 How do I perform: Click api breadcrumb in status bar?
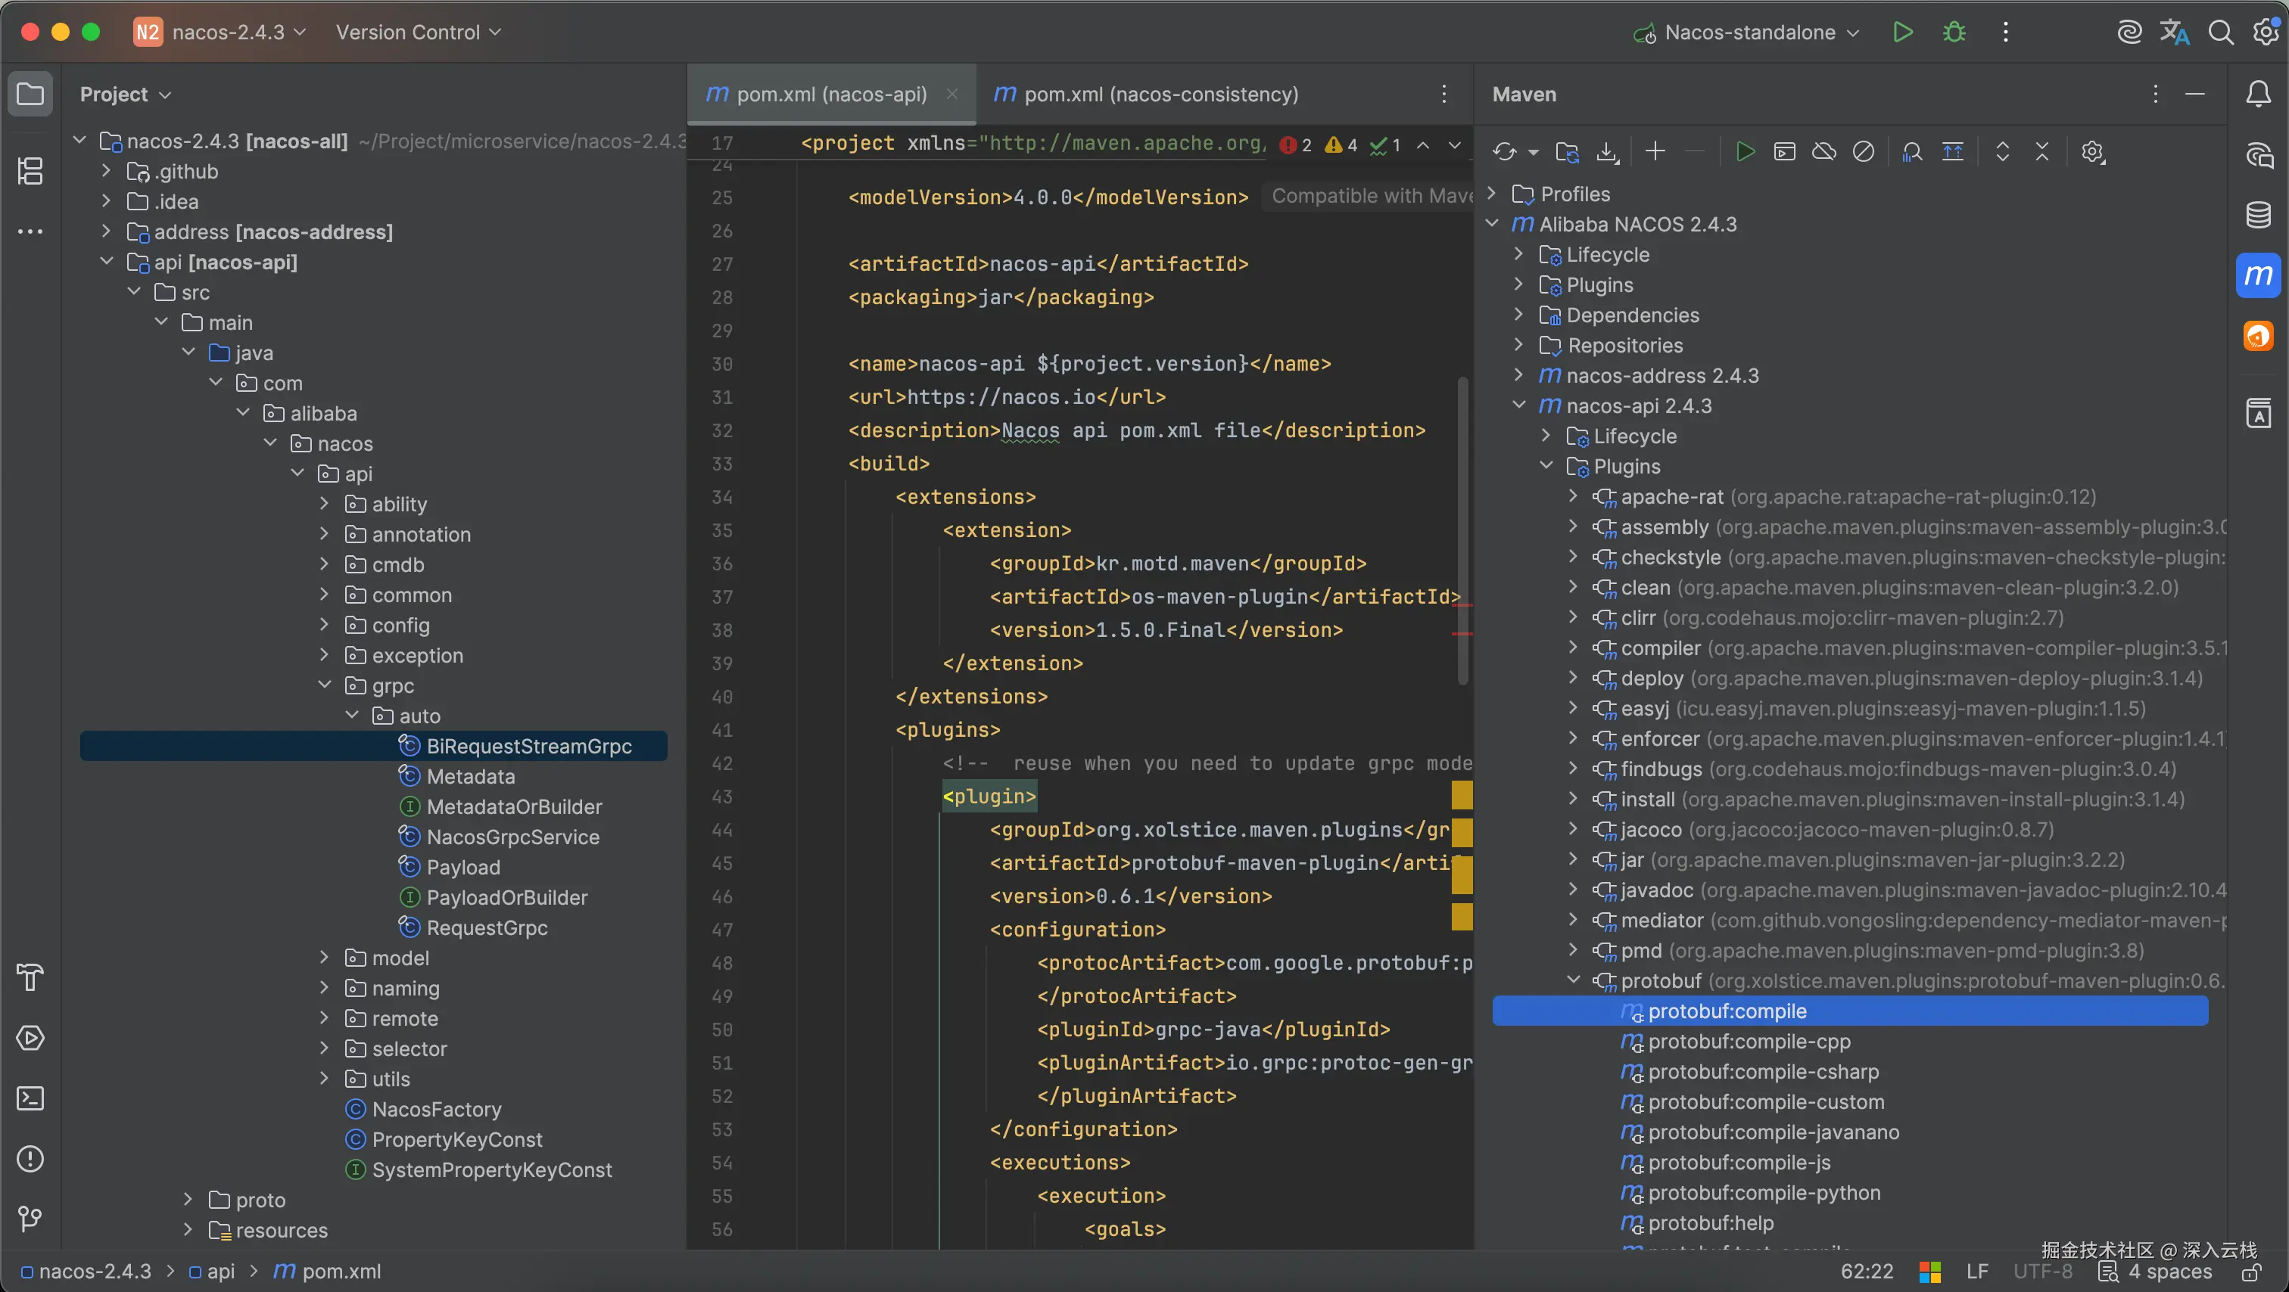[213, 1271]
